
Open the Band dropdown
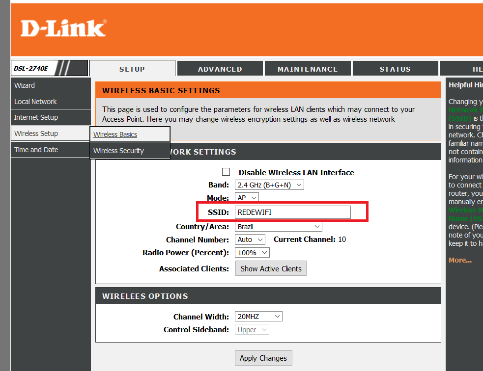(269, 185)
